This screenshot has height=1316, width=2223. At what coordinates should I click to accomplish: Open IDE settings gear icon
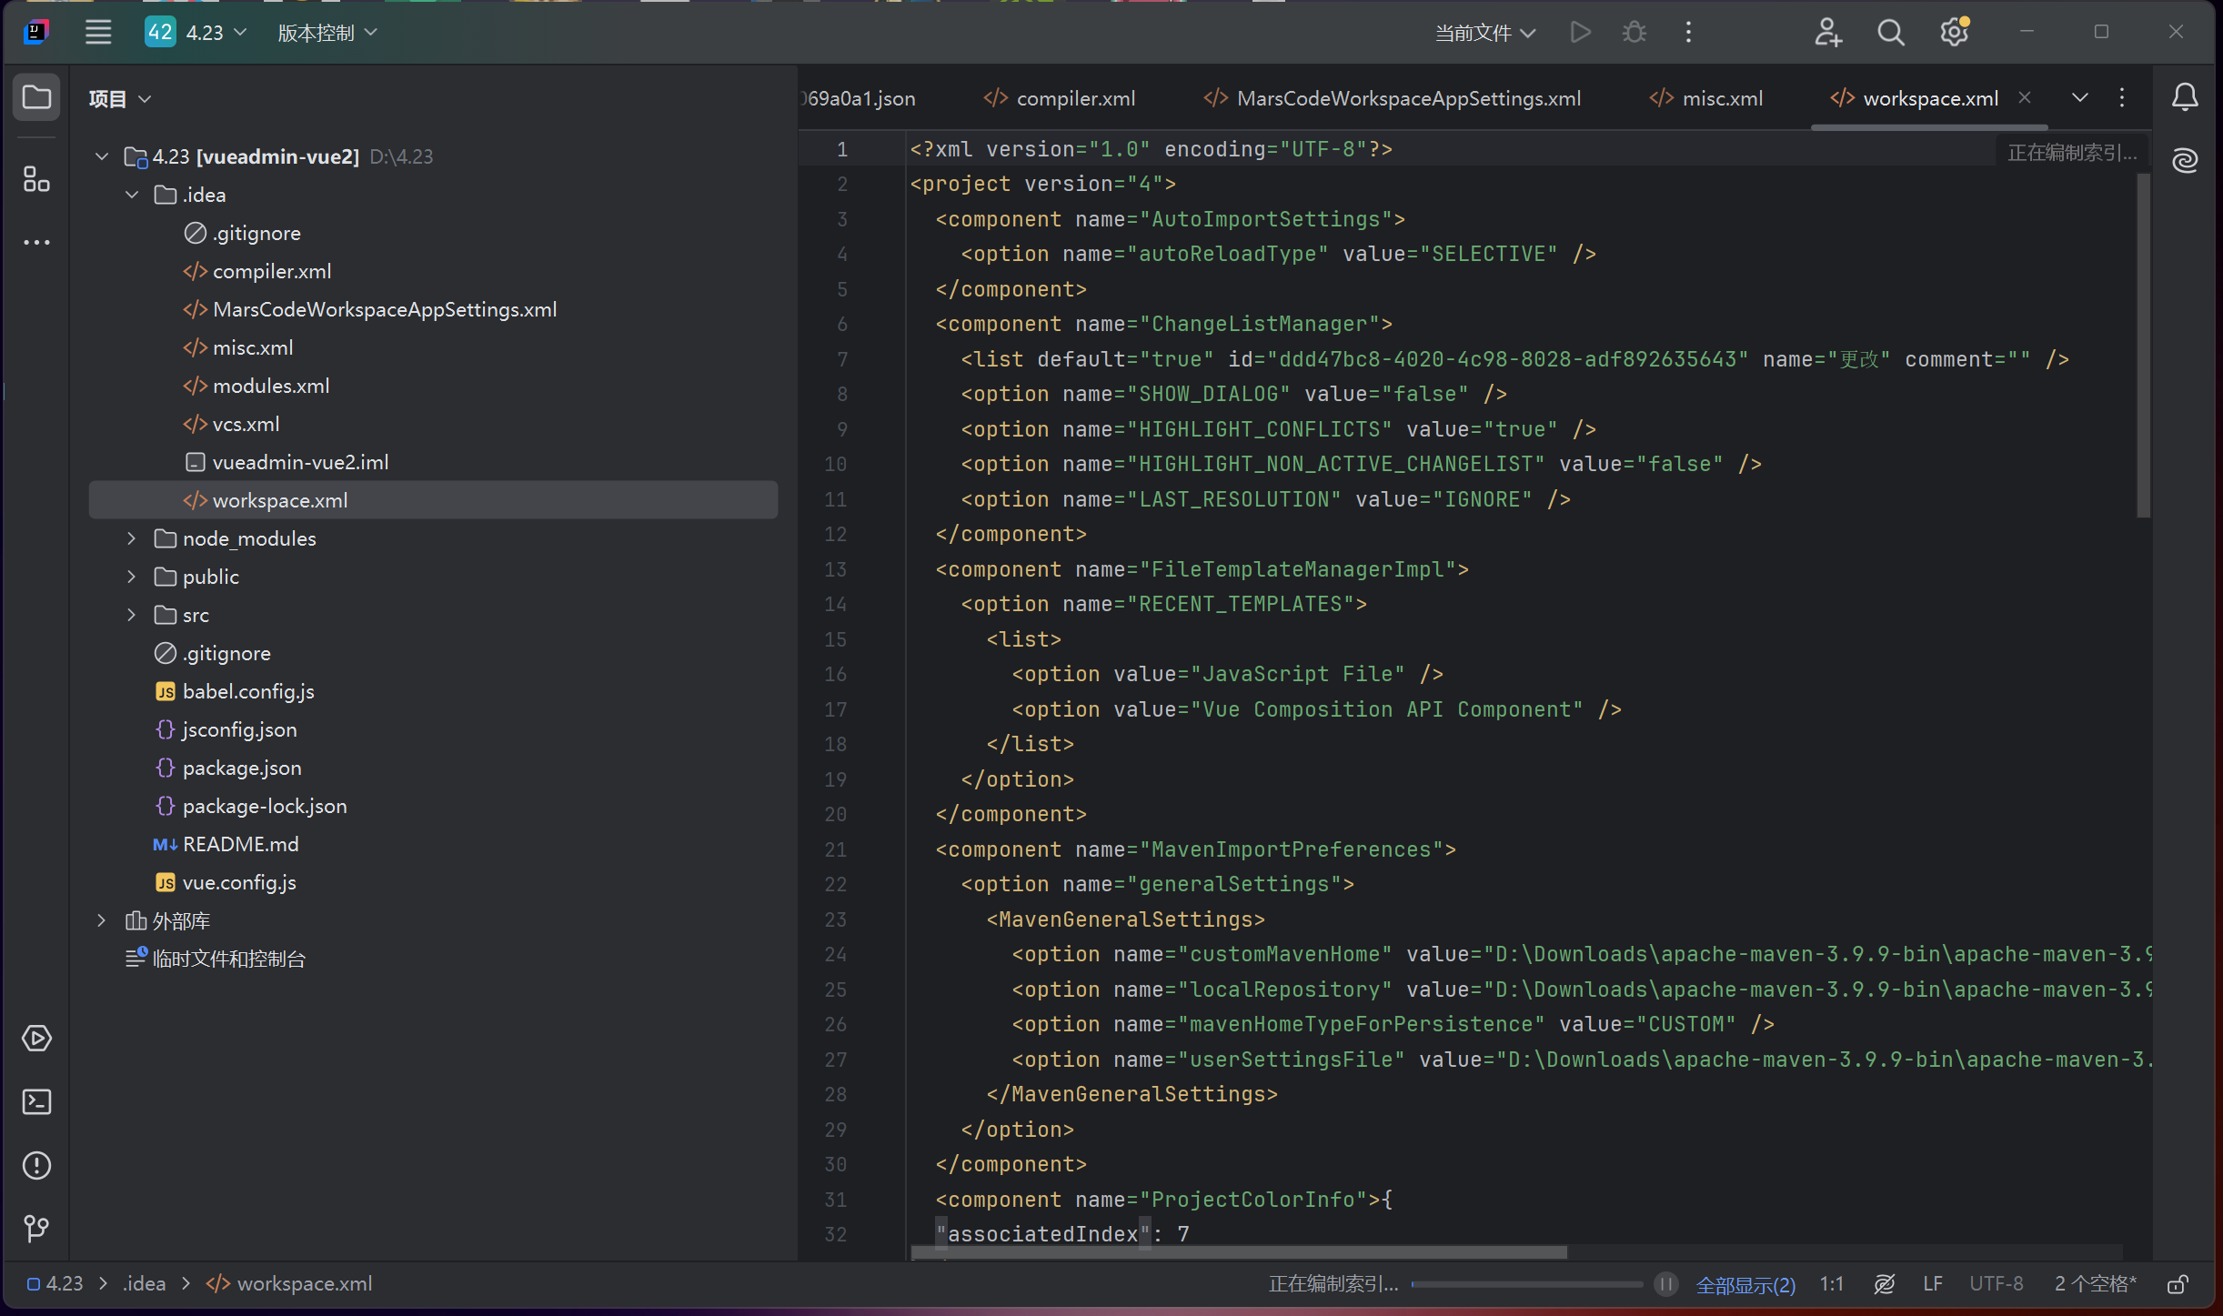pos(1954,33)
